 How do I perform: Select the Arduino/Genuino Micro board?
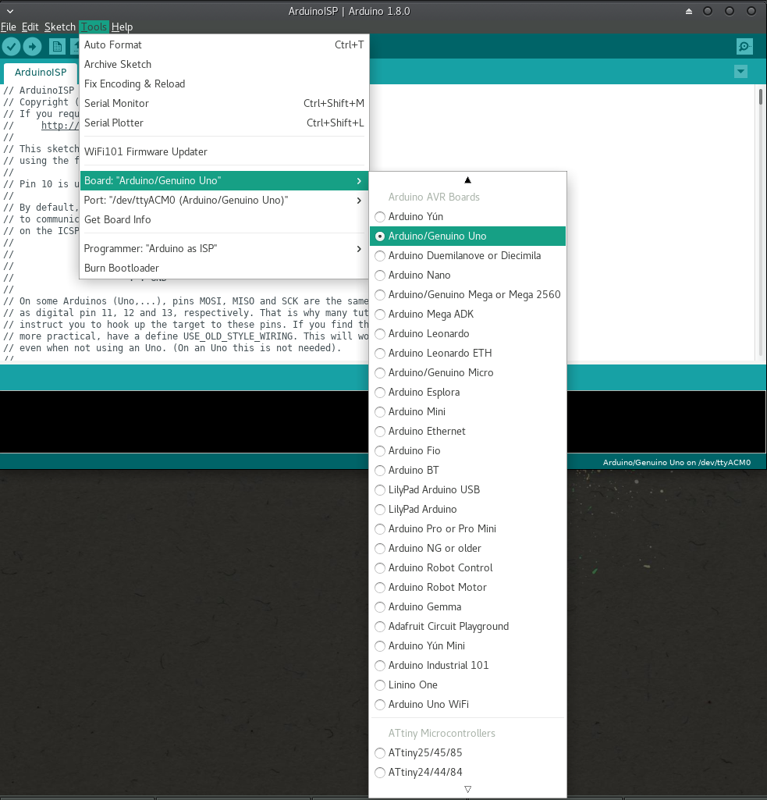[467, 372]
